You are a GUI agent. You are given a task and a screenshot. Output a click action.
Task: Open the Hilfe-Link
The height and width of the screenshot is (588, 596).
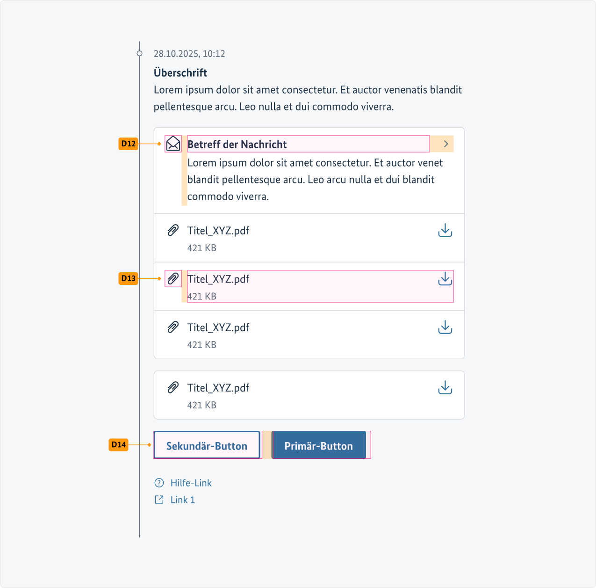(191, 483)
